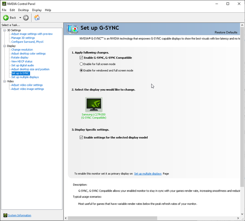Open Change resolution task

(22, 50)
